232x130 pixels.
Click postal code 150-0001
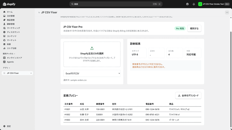(x=100, y=109)
